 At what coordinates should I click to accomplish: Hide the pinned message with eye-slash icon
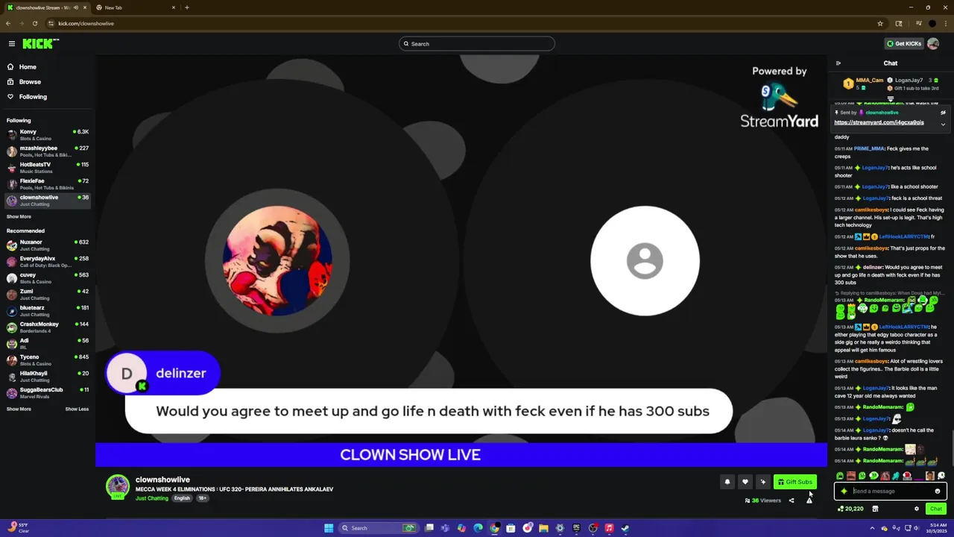943,113
